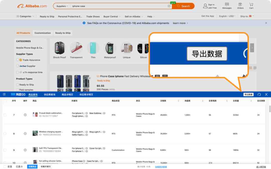Tick the 全选 select-all checkbox at bottom
271x169 pixels.
point(5,166)
